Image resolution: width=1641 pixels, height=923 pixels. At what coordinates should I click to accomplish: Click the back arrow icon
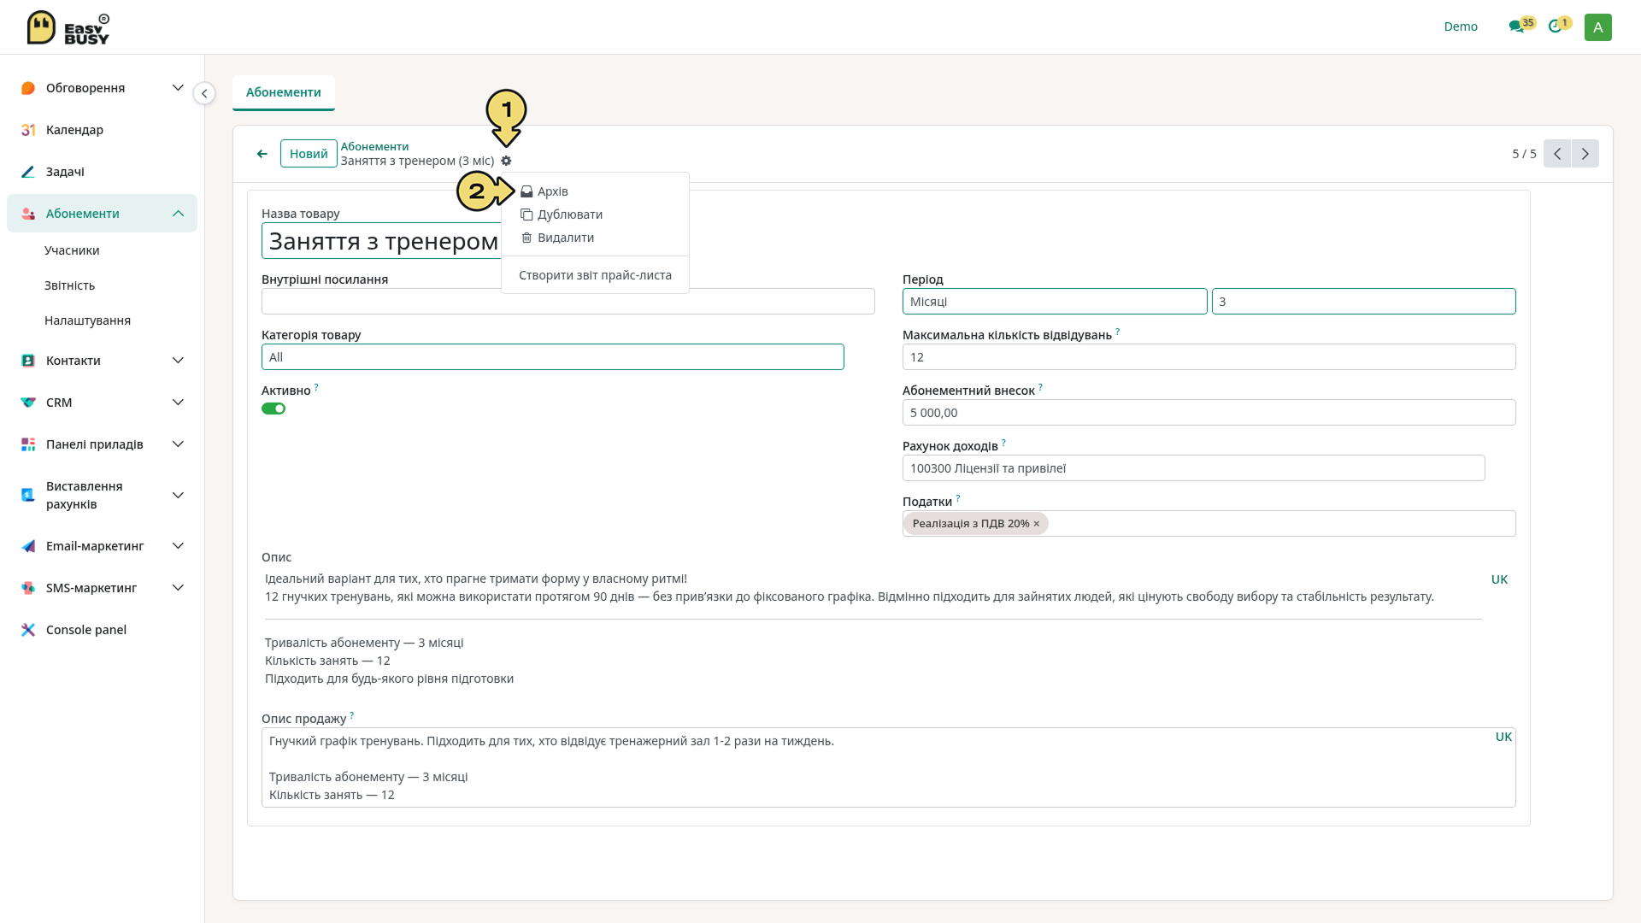(x=262, y=154)
